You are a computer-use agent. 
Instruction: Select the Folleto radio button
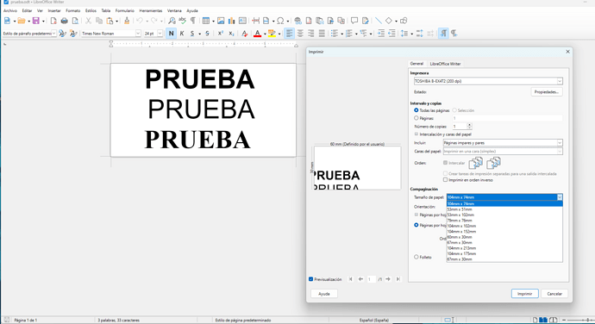[x=416, y=258]
